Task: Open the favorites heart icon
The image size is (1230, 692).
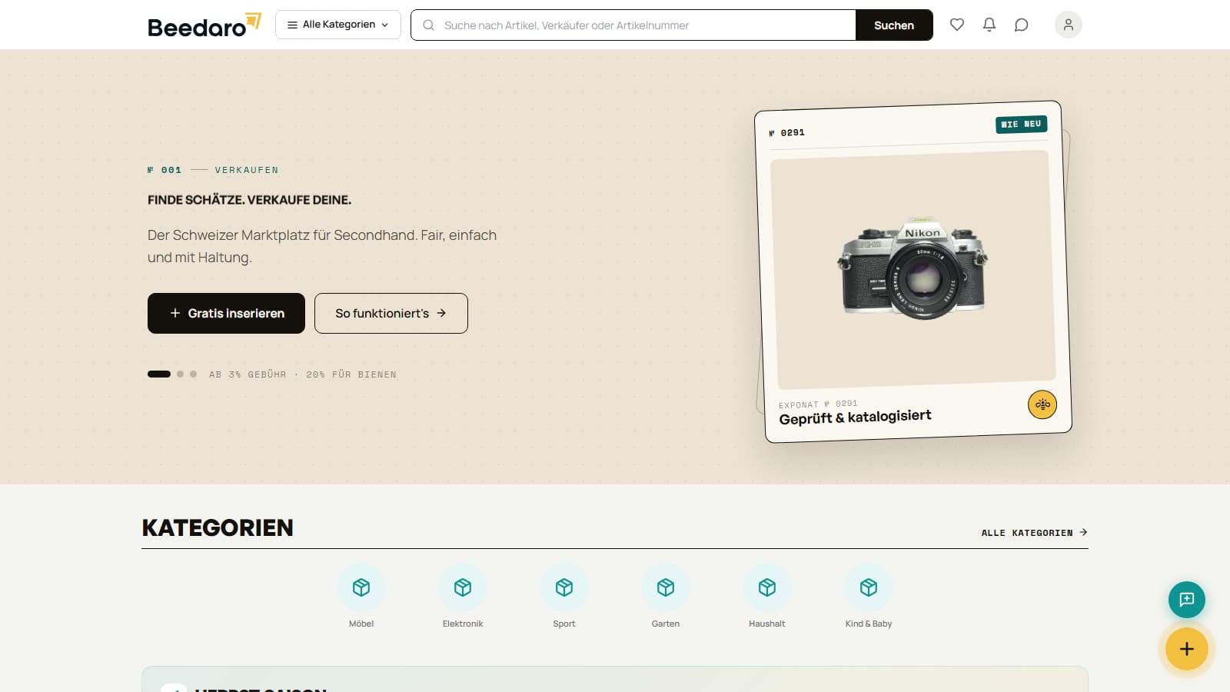Action: 957,25
